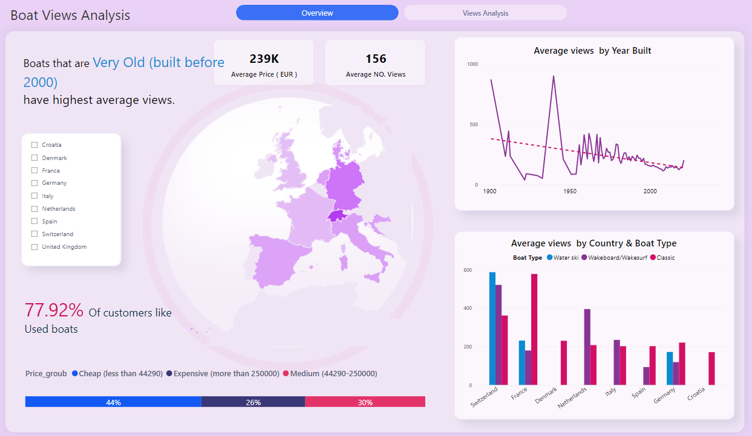Enable the Netherlands country filter
The height and width of the screenshot is (436, 752).
point(34,208)
